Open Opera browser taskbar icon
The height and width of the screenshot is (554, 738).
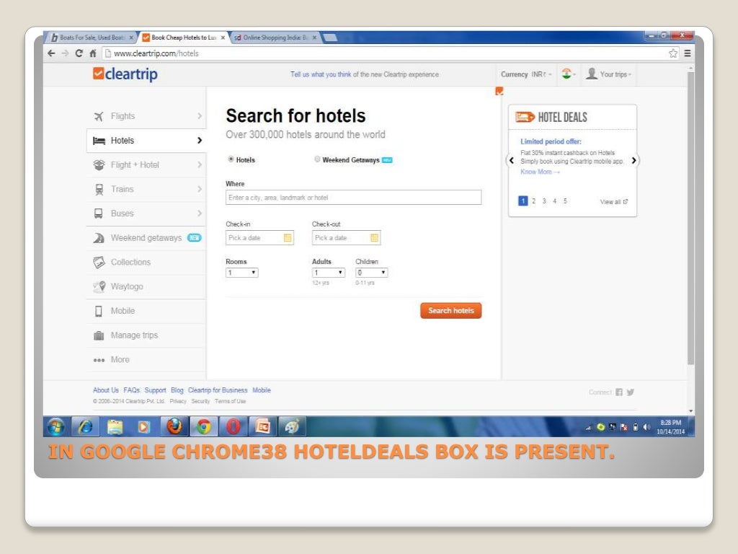233,427
